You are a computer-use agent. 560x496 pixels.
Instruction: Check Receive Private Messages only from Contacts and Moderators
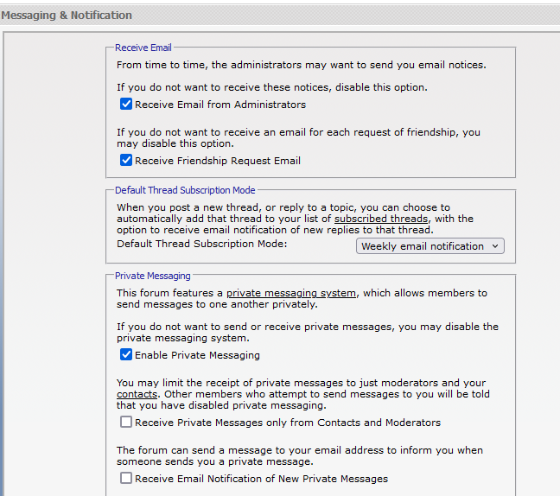pos(126,422)
